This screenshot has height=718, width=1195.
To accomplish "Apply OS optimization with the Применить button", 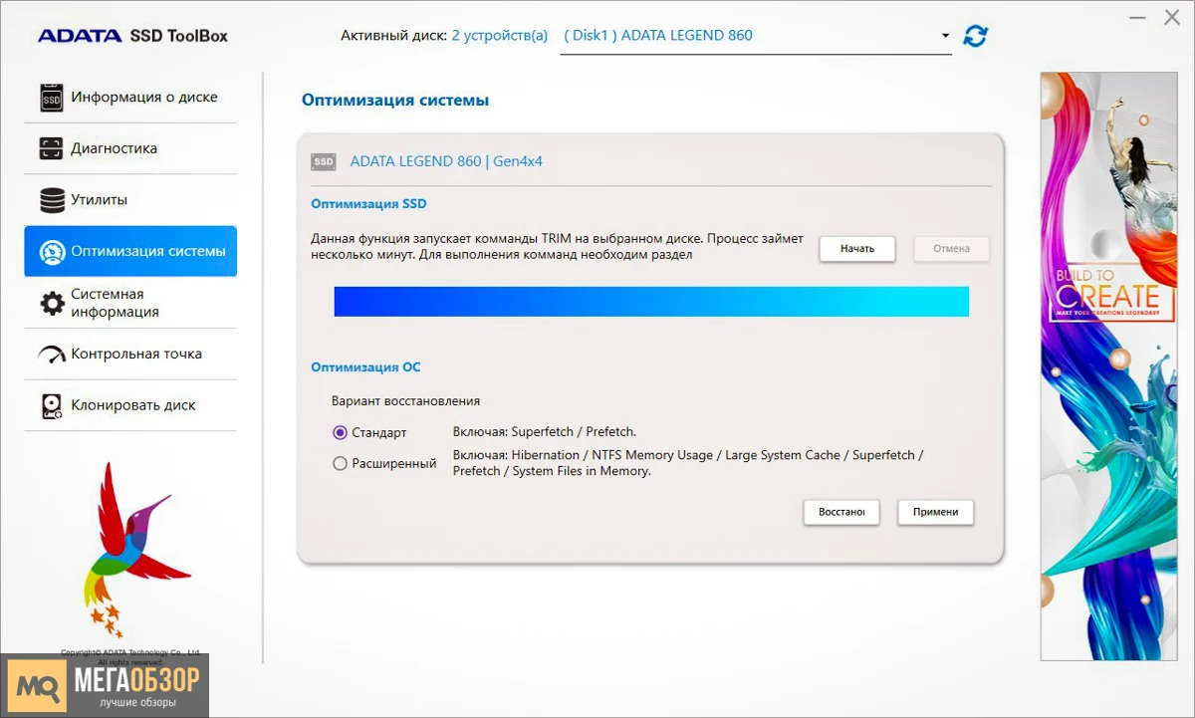I will (936, 512).
